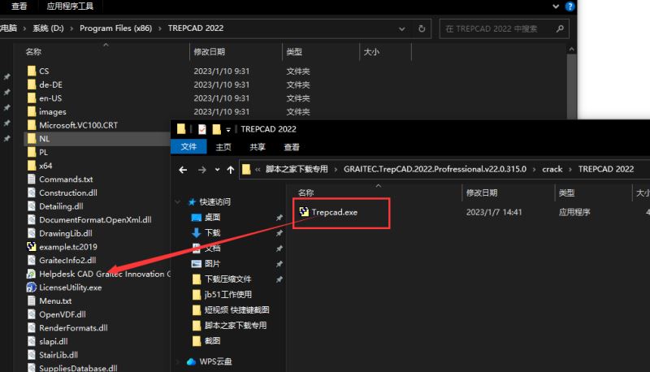Click TREPCAD 2022 breadcrumb in back window

(196, 28)
